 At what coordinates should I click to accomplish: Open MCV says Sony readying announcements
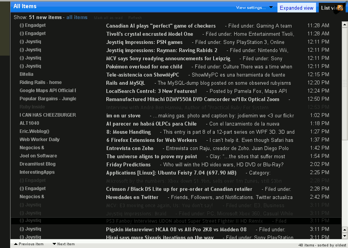tap(168, 59)
